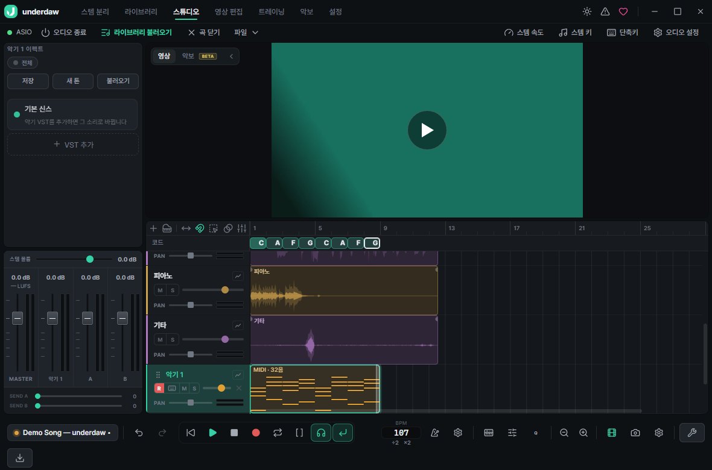The height and width of the screenshot is (470, 712).
Task: Add a new track with the plus icon
Action: coord(153,228)
